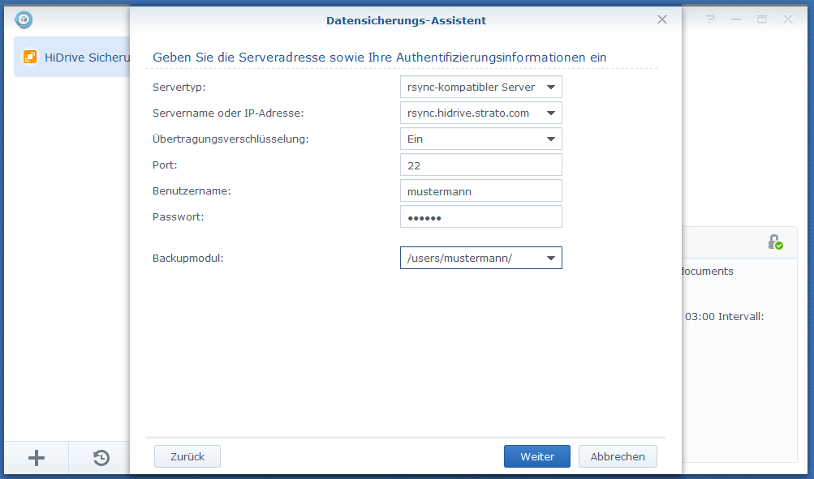Click the Synology DSM logo in the title bar
Image resolution: width=814 pixels, height=479 pixels.
coord(24,19)
